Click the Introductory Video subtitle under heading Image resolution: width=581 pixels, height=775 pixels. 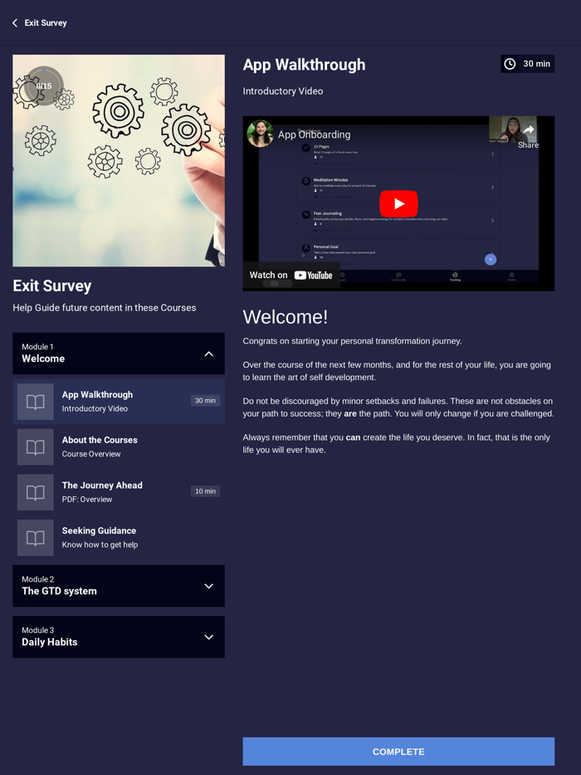pos(283,91)
